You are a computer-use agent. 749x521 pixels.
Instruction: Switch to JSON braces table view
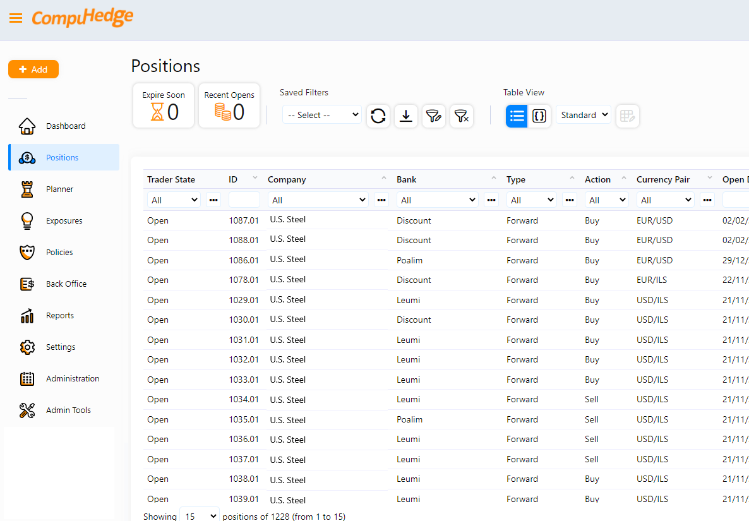coord(539,116)
